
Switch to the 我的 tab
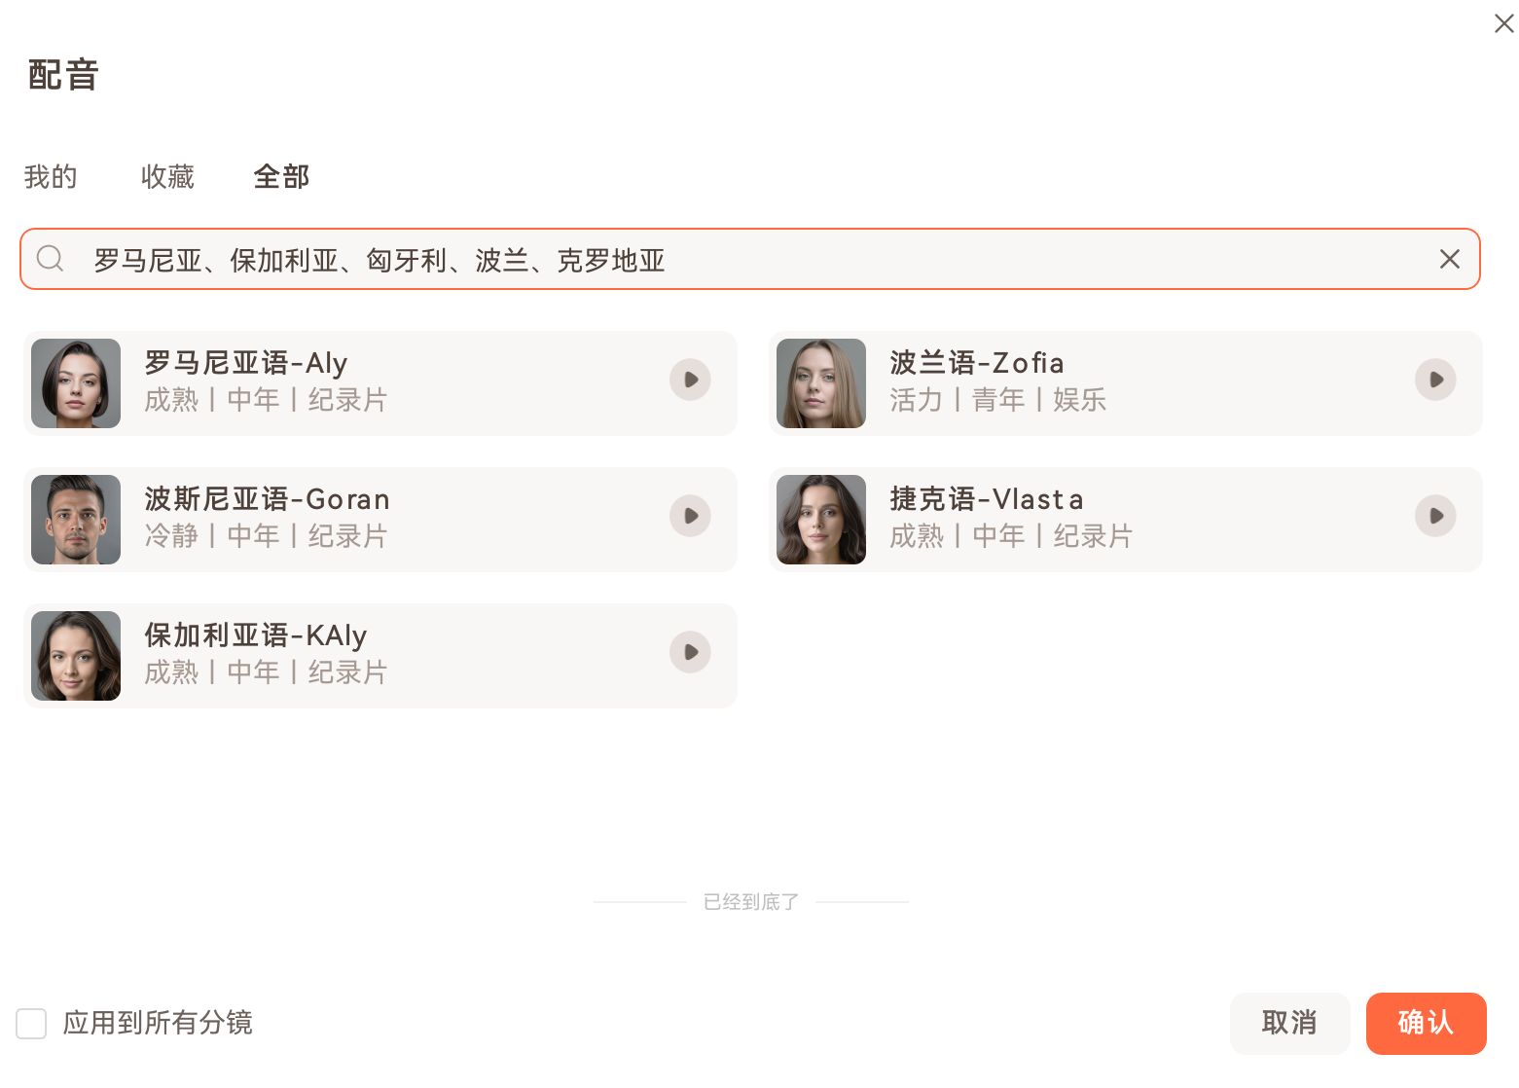coord(51,177)
